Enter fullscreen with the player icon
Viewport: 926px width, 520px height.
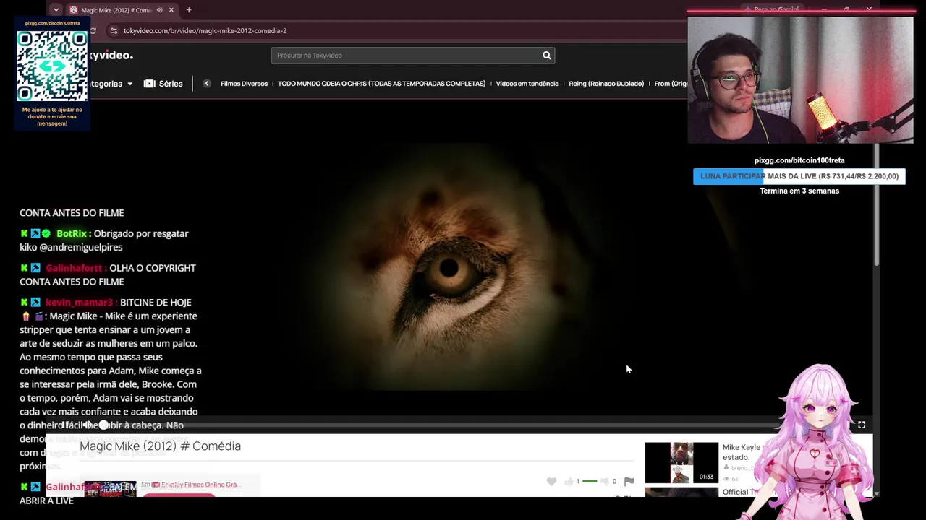pyautogui.click(x=862, y=425)
